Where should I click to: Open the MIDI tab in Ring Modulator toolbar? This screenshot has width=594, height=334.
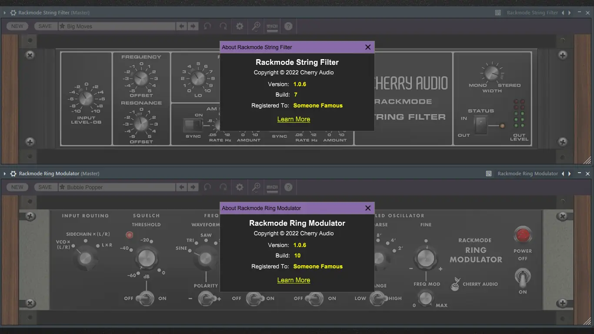[272, 187]
